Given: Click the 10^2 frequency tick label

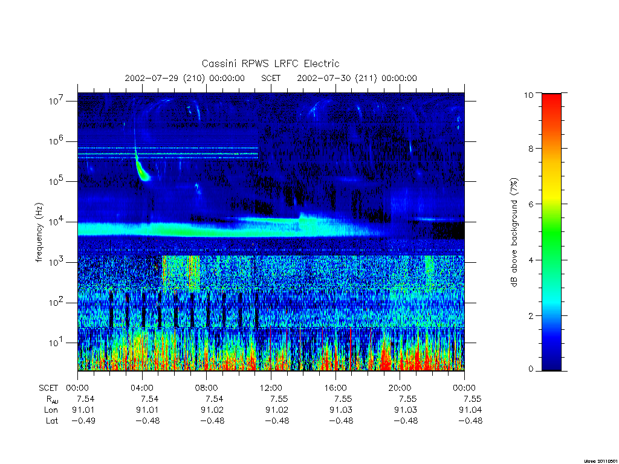Looking at the screenshot, I should pyautogui.click(x=57, y=302).
